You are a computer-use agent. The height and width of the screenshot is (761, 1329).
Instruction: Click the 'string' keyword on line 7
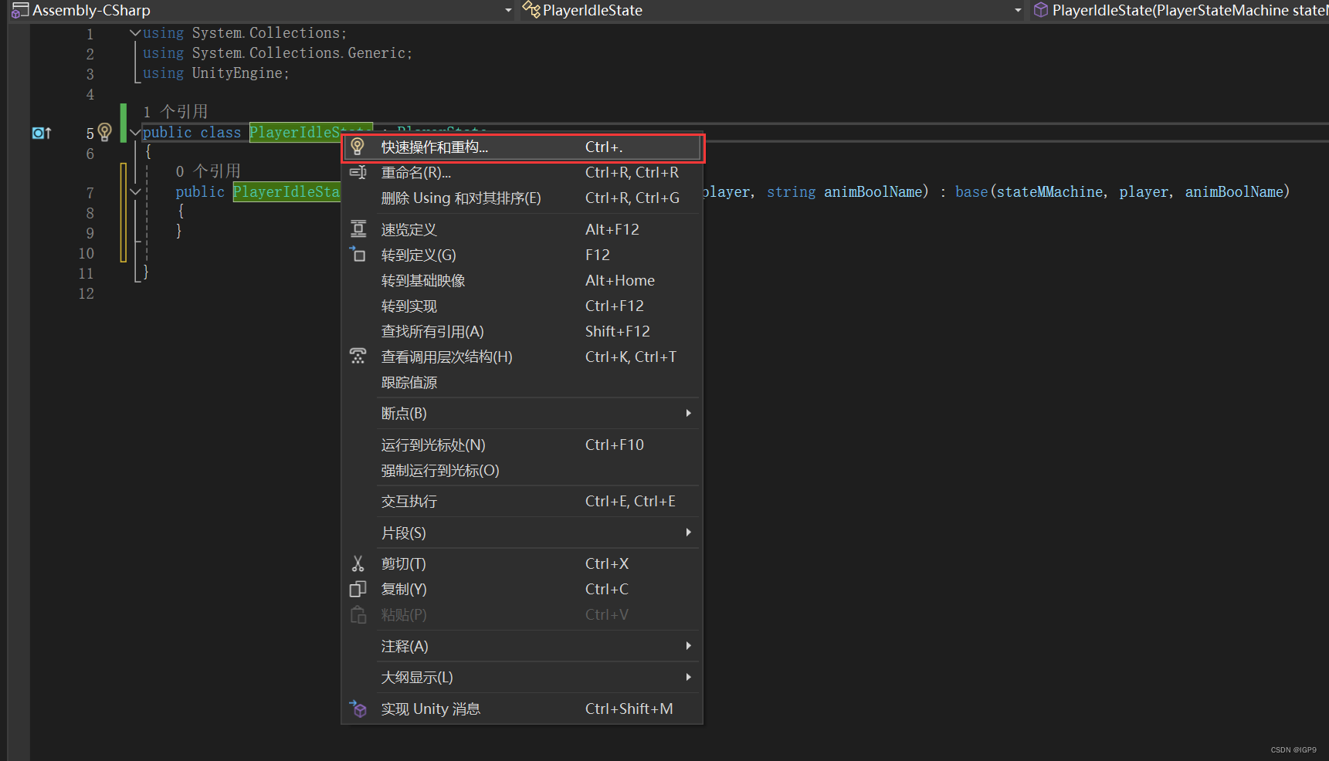pos(791,192)
